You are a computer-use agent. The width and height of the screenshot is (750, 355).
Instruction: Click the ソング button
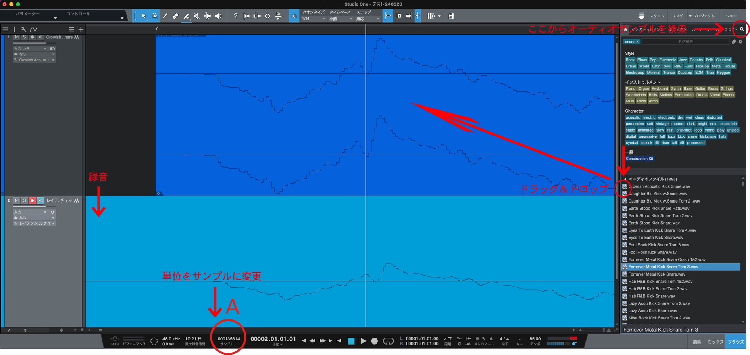click(x=677, y=16)
